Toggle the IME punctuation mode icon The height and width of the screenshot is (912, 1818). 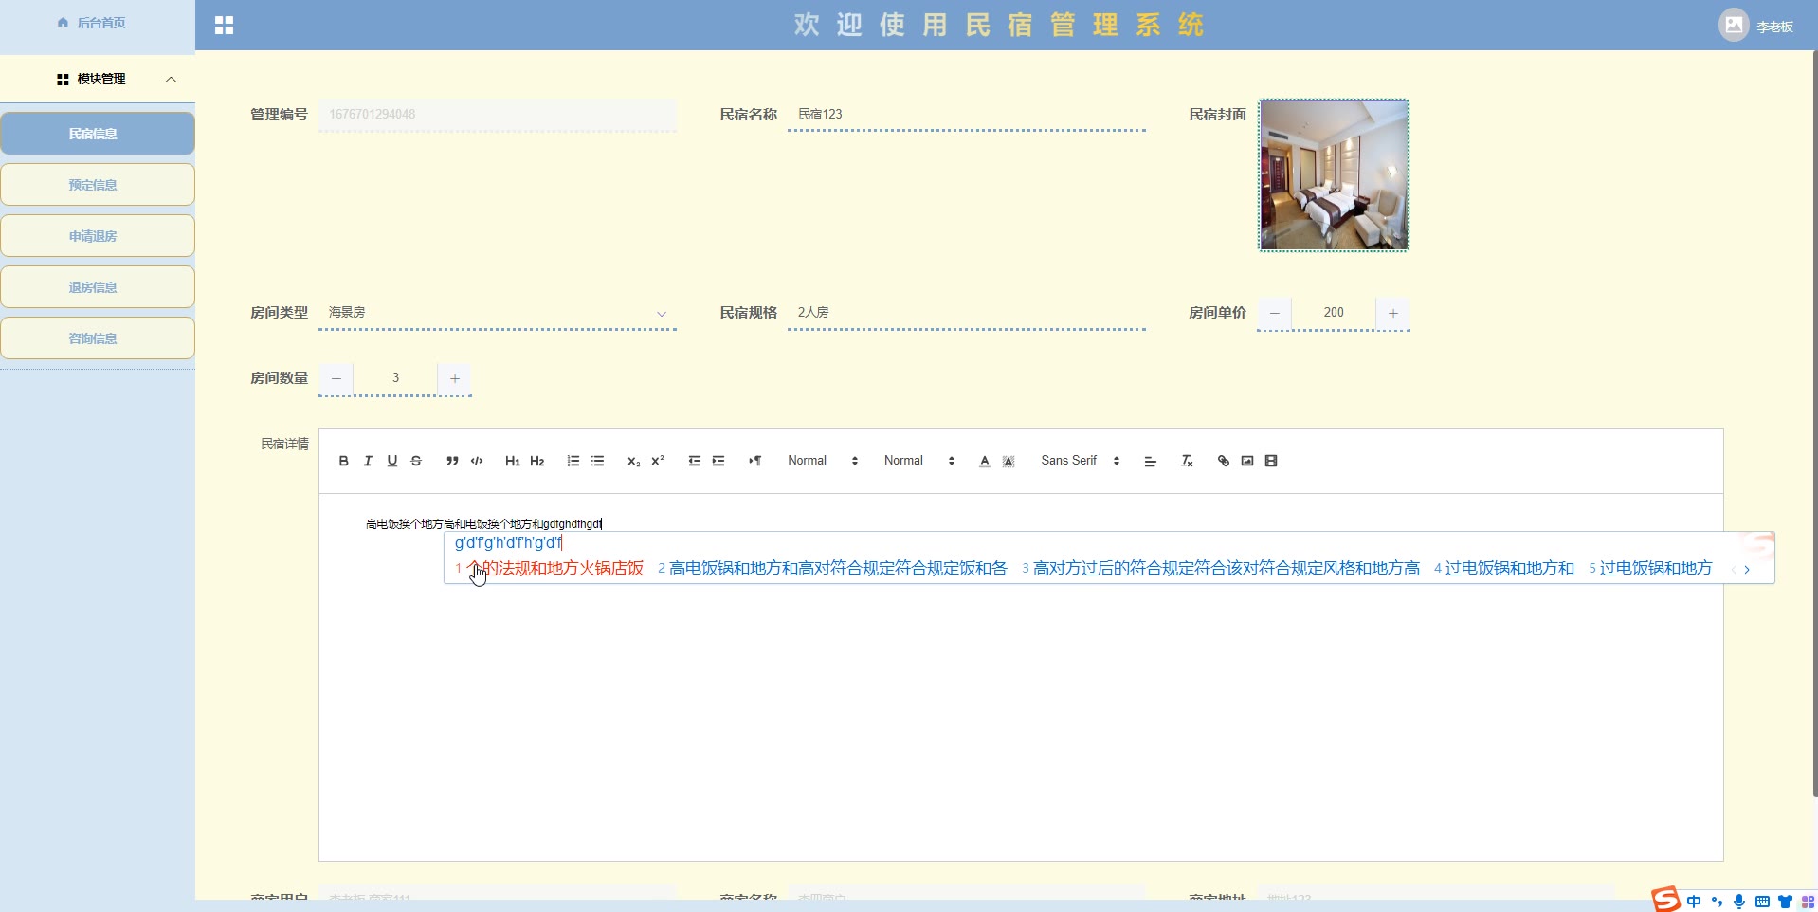[x=1717, y=902]
